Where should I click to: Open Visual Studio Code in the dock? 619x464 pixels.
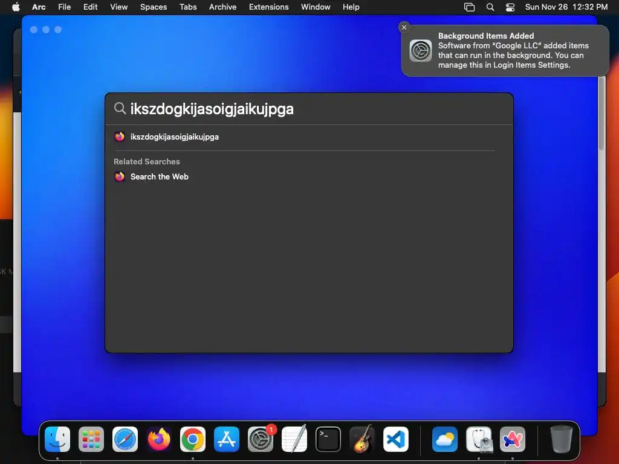tap(396, 439)
